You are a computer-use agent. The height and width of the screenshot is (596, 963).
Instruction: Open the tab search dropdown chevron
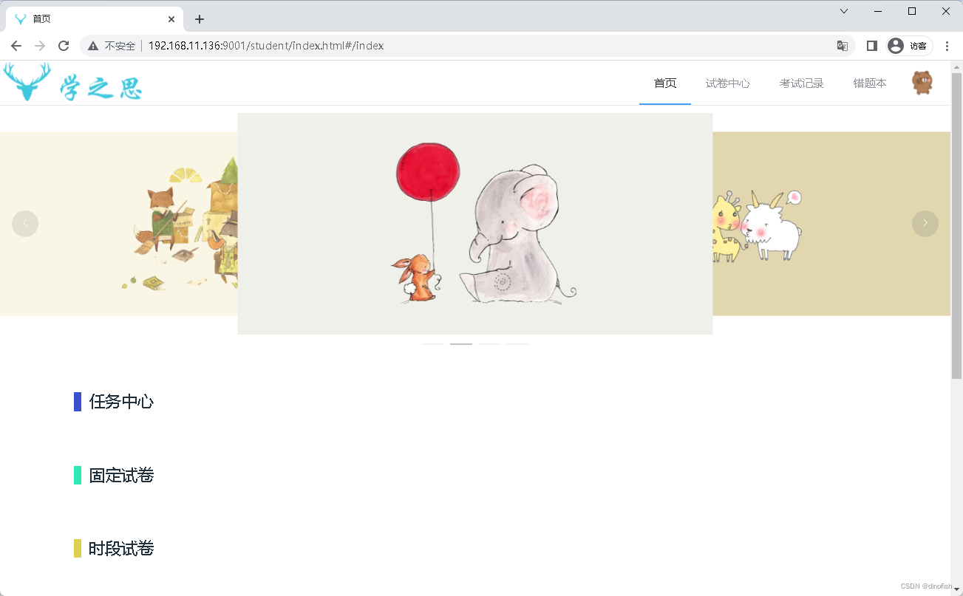[x=843, y=11]
